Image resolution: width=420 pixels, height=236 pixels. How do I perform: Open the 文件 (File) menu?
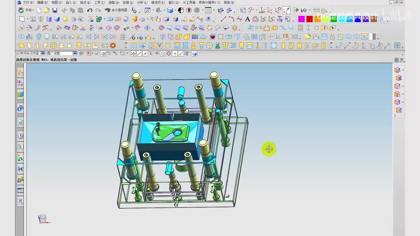pos(28,2)
